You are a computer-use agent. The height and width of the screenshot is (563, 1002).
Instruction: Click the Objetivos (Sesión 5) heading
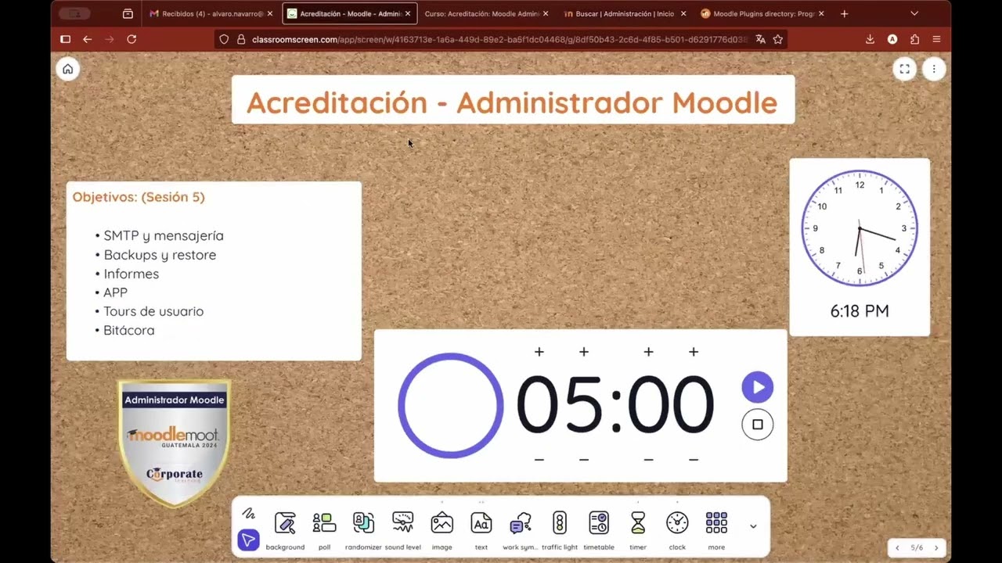(139, 197)
